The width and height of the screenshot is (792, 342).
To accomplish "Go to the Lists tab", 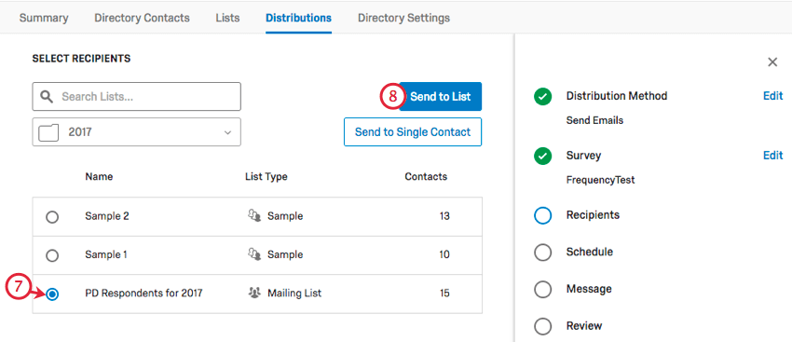I will [227, 19].
